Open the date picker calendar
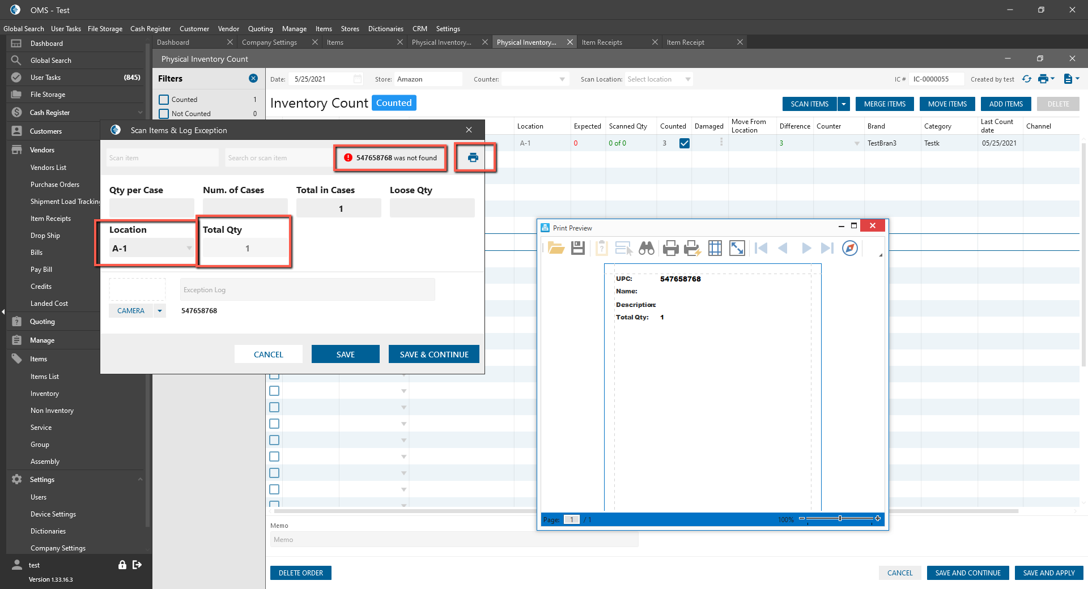Screen dimensions: 1088x589 point(358,79)
